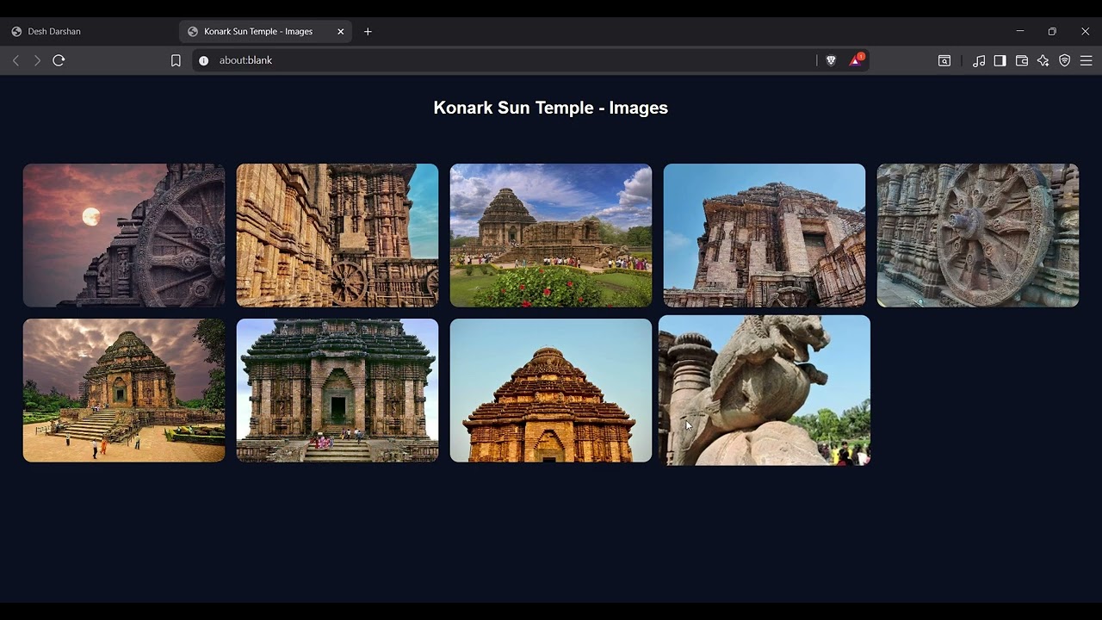The image size is (1102, 620).
Task: Open the close-up chariot wheel carving image
Action: point(978,235)
